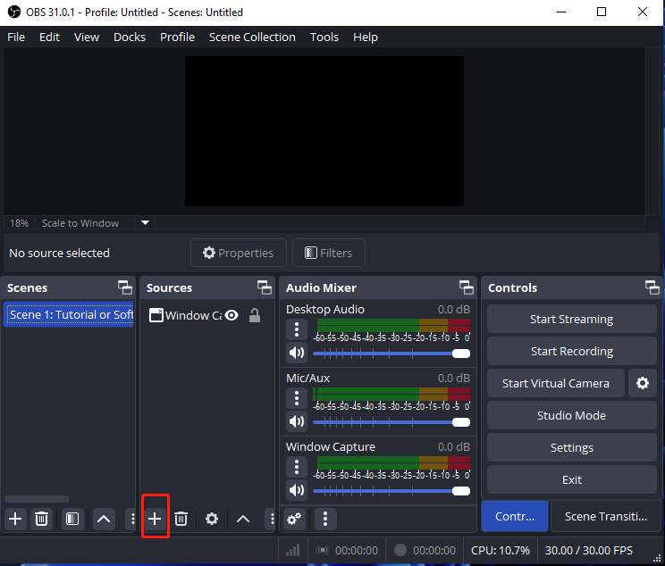Open Audio Mixer menu dots at bottom
The height and width of the screenshot is (566, 665).
click(325, 519)
